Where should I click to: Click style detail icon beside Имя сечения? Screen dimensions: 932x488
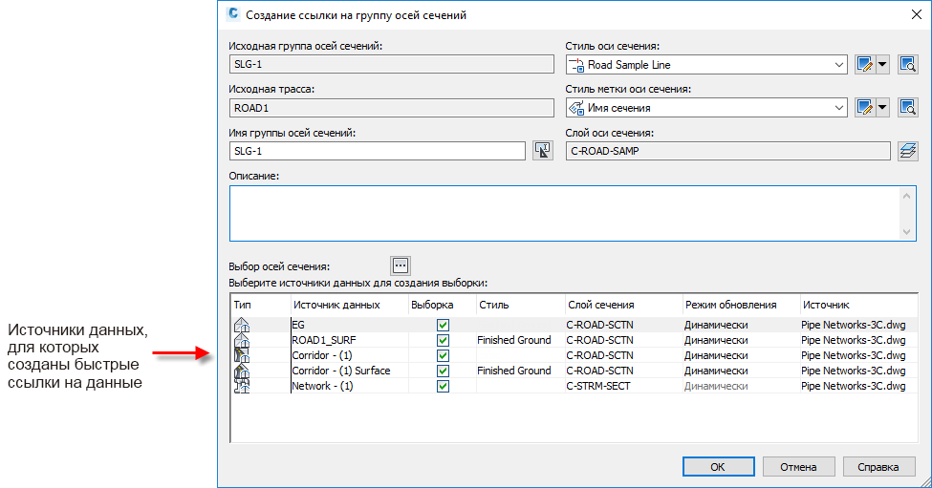[x=907, y=108]
